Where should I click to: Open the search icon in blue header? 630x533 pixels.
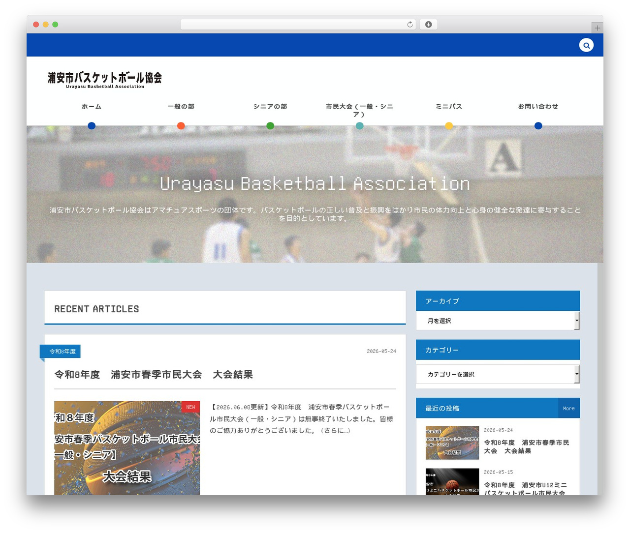586,45
